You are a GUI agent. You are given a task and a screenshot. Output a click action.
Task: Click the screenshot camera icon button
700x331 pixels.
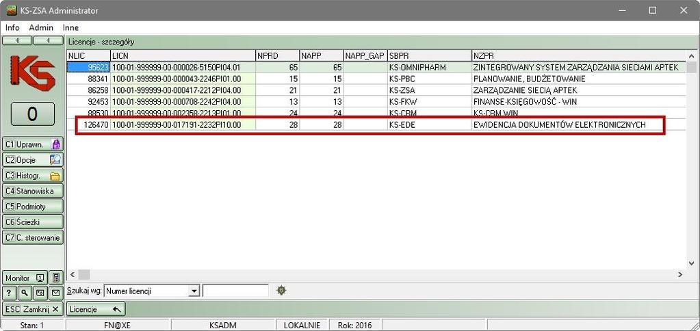pyautogui.click(x=40, y=293)
